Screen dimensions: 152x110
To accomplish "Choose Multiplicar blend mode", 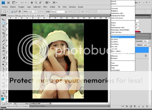I will pyautogui.click(x=123, y=11).
